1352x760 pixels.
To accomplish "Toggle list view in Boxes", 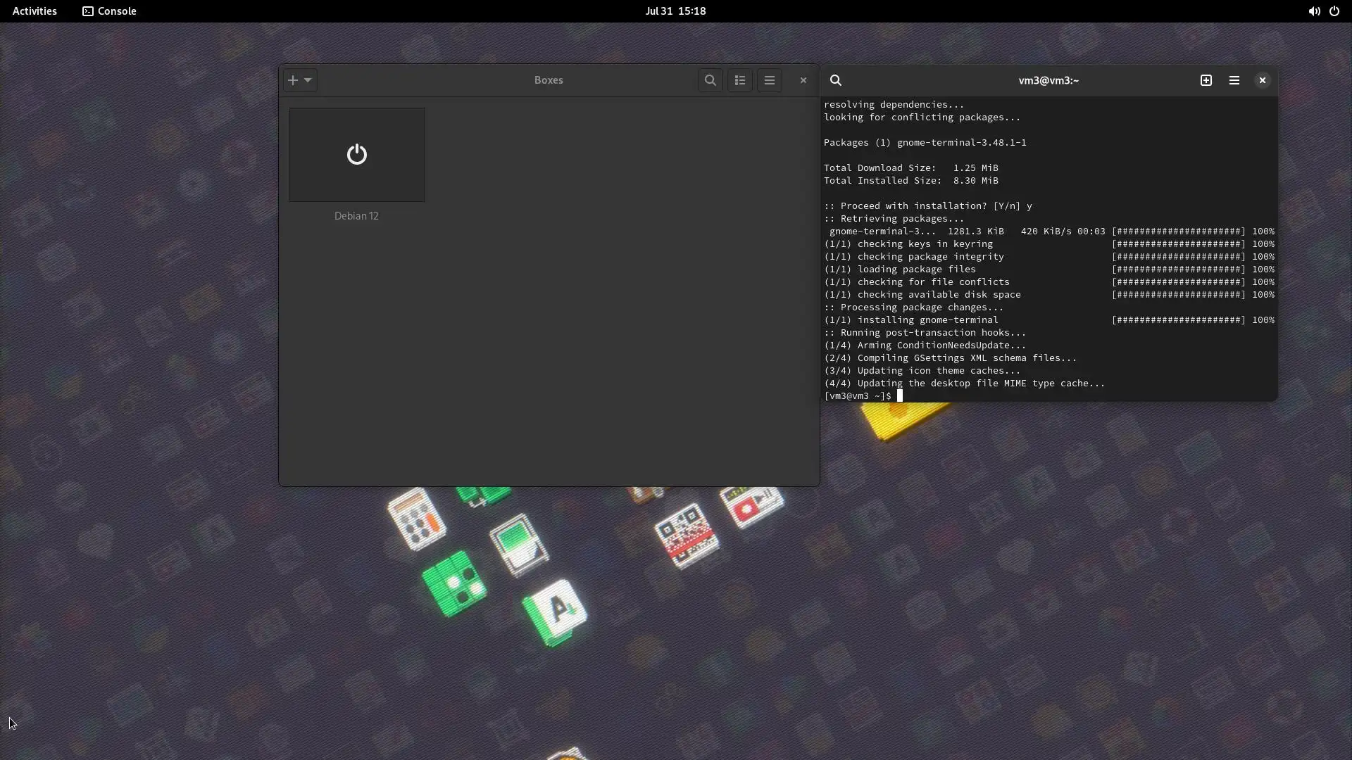I will [739, 80].
